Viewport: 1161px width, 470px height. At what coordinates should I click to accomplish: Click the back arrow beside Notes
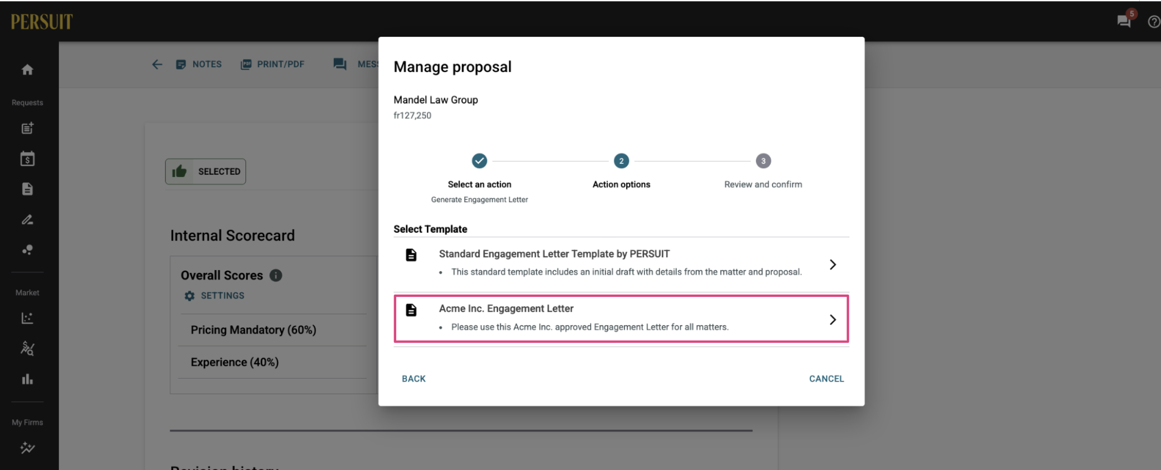157,65
